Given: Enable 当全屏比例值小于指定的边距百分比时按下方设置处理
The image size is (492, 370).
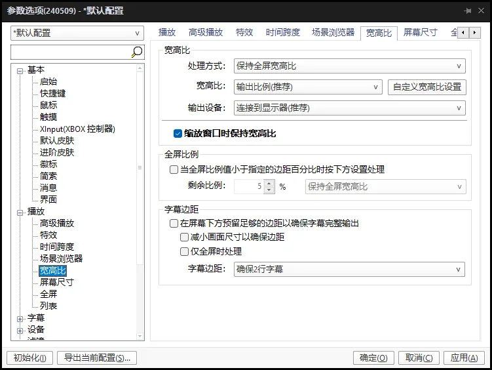Looking at the screenshot, I should (x=174, y=170).
